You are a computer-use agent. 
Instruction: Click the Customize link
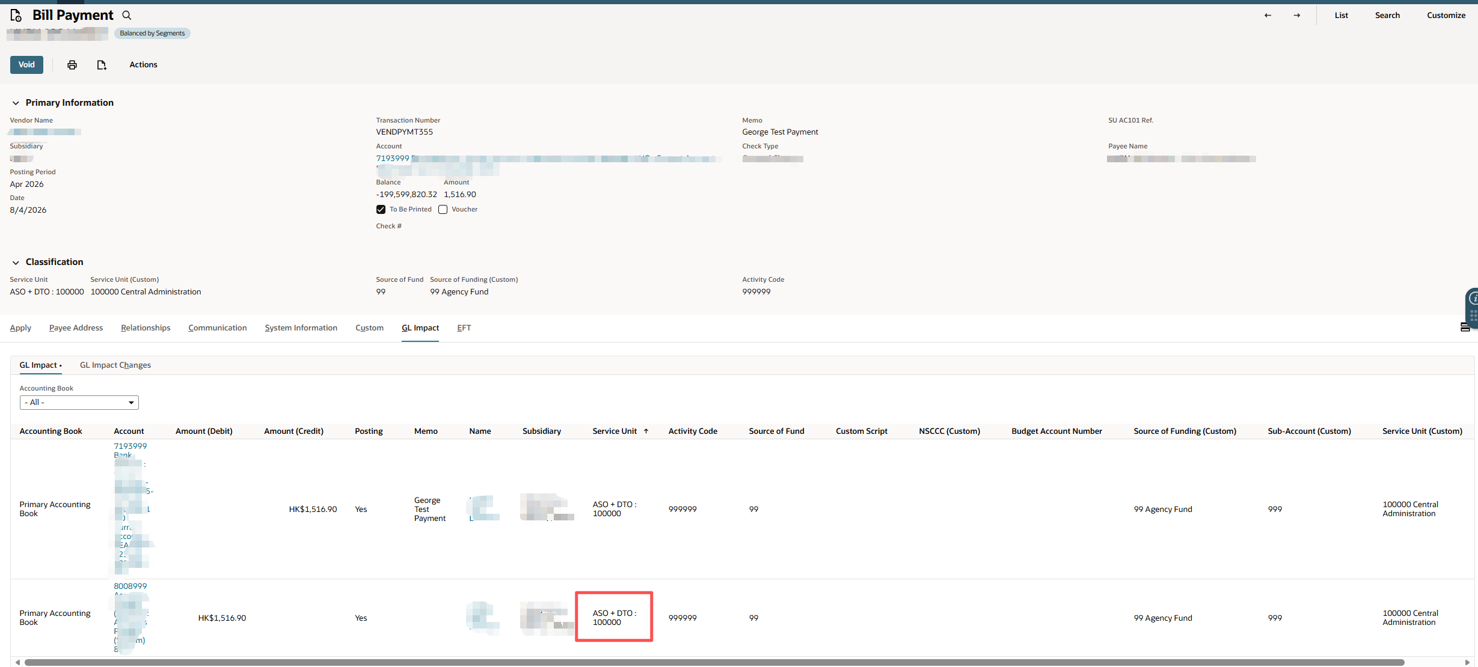click(1446, 15)
